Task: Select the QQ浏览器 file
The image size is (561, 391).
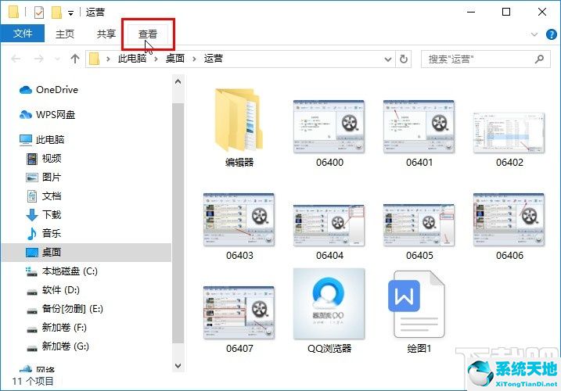Action: pyautogui.click(x=329, y=310)
